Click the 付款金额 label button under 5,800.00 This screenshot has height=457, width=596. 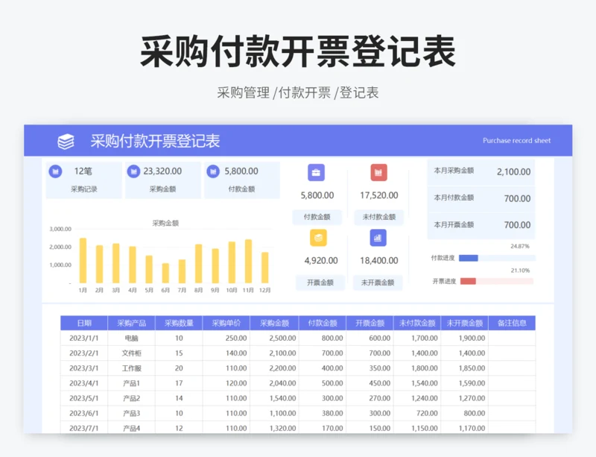(x=317, y=217)
